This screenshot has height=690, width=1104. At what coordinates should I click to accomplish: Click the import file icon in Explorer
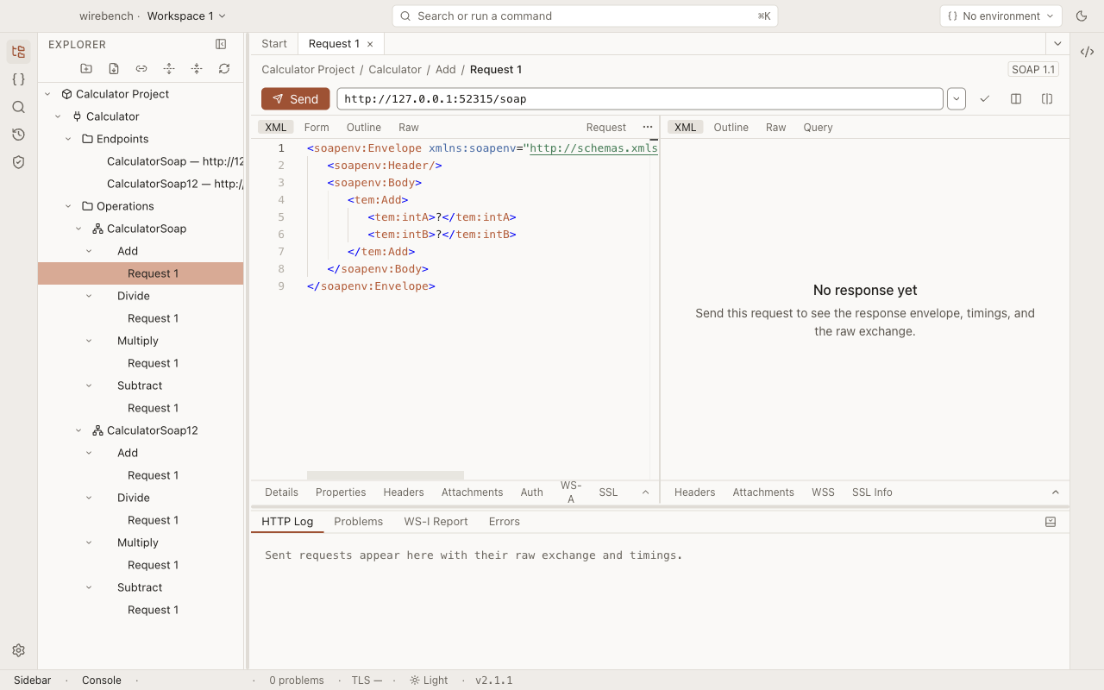coord(114,68)
